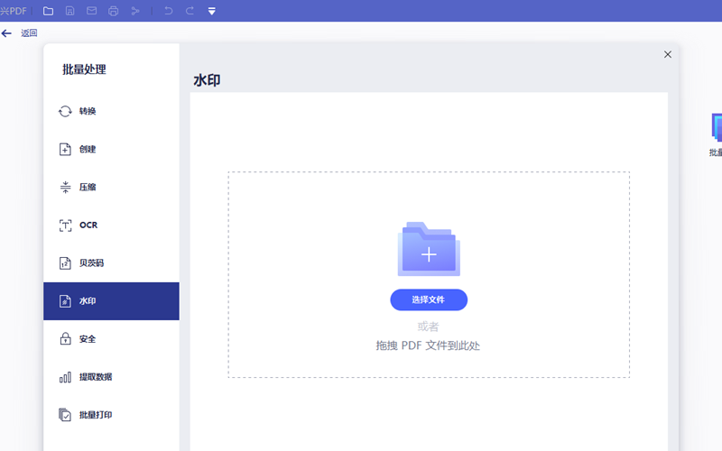Click the save icon in title bar
This screenshot has width=722, height=451.
click(70, 11)
